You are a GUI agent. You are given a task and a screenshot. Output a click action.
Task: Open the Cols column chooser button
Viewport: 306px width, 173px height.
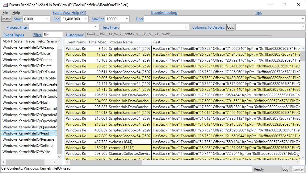click(230, 27)
